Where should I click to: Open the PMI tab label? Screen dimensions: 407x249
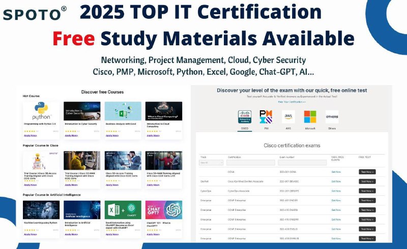tap(266, 129)
